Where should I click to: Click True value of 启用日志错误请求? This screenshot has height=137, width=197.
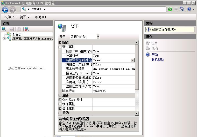click(96, 86)
